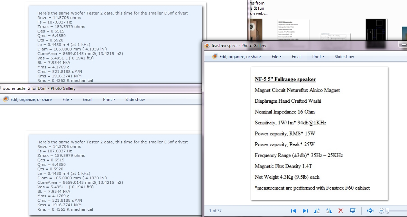Click 'Revc = 14.5706 ohms' in upper image
This screenshot has width=407, height=217.
[59, 18]
